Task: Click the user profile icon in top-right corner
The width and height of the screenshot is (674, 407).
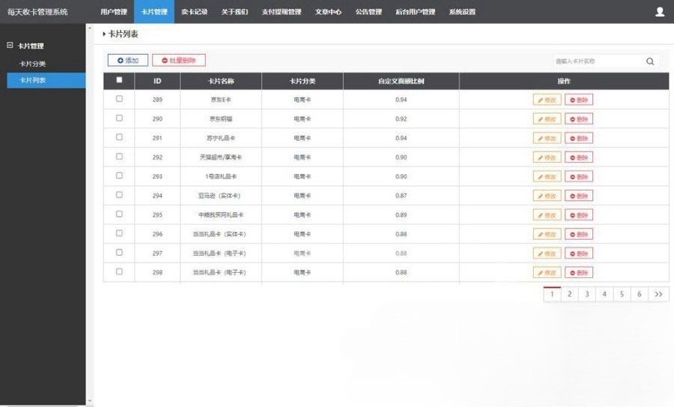Action: click(659, 11)
